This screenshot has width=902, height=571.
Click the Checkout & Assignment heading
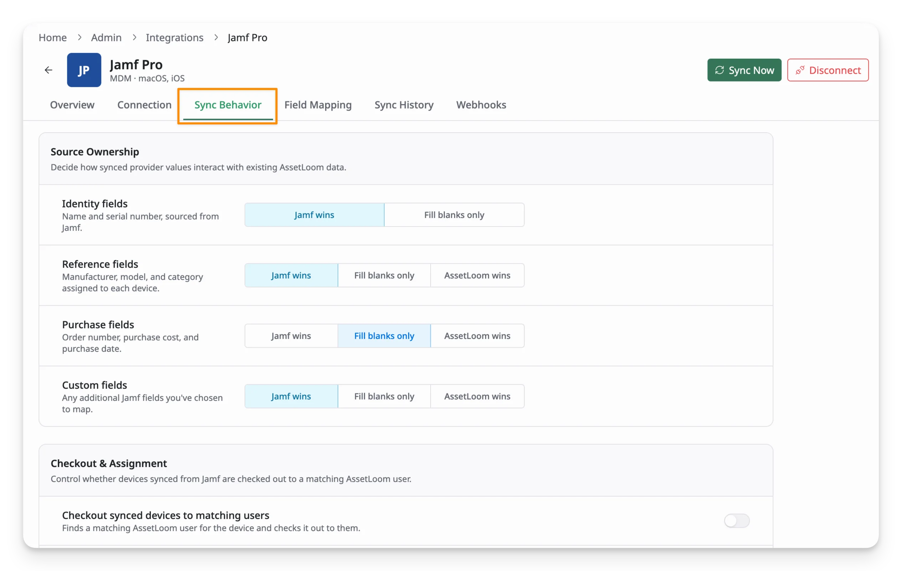109,463
